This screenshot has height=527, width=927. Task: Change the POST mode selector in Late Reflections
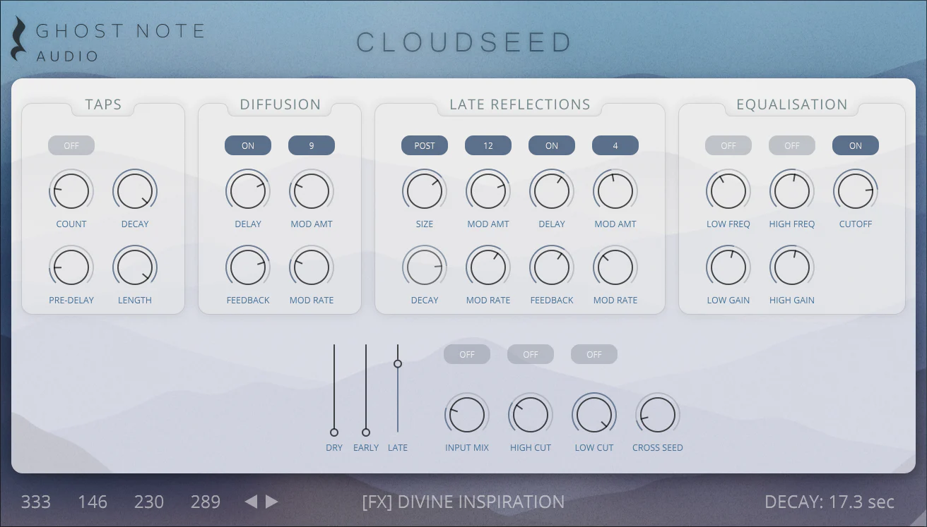[425, 145]
